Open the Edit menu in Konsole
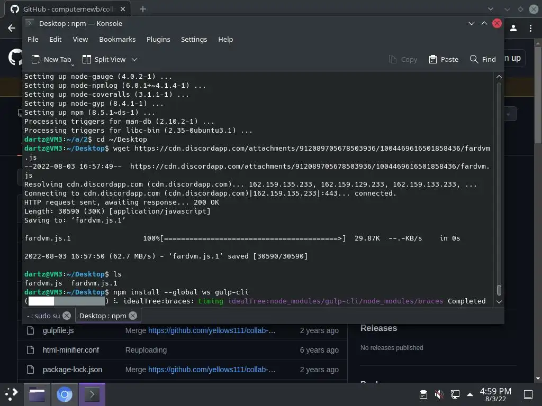This screenshot has width=542, height=406. 55,39
